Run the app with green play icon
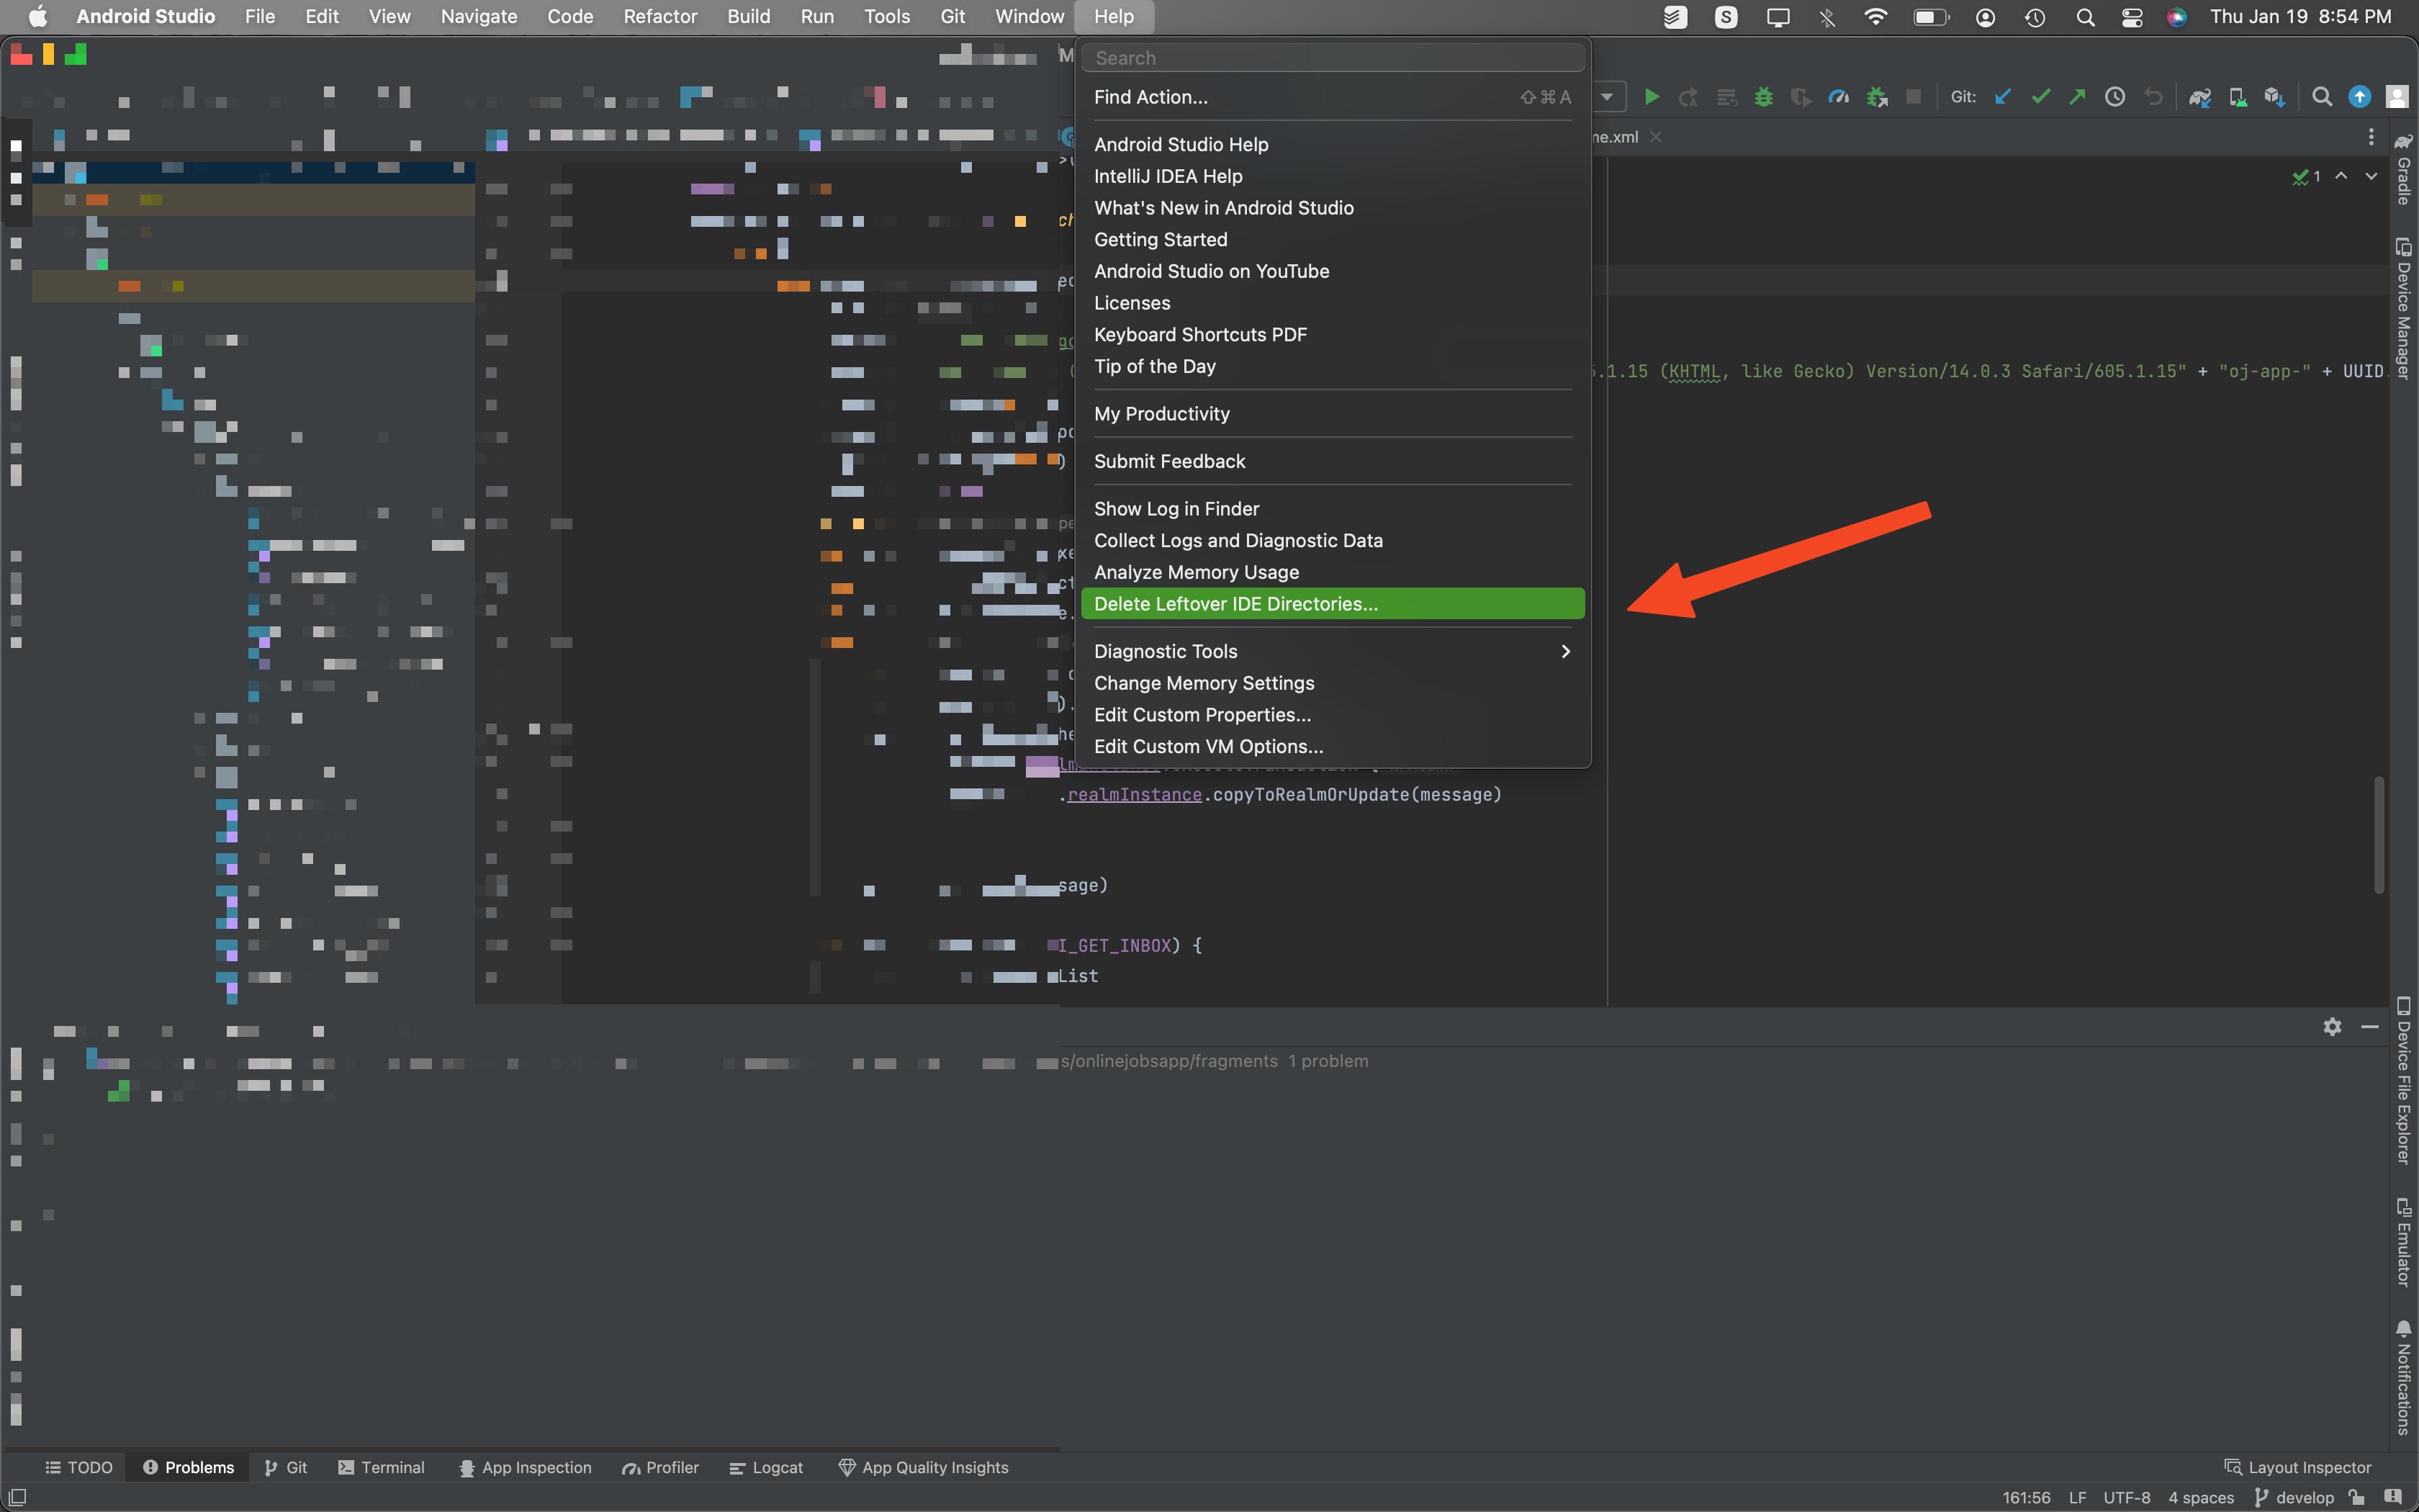 [1652, 97]
